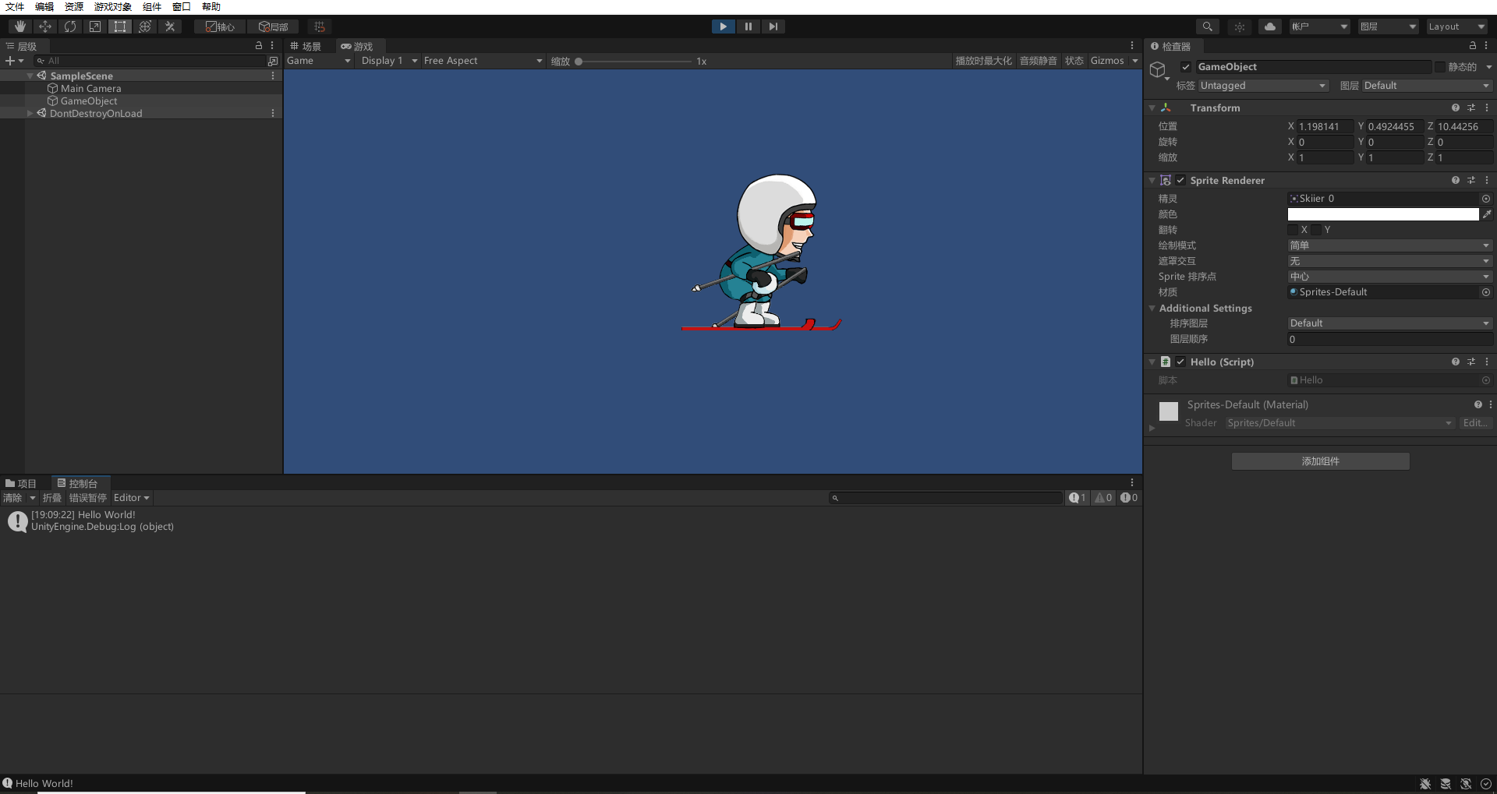
Task: Click the Play button
Action: 723,26
